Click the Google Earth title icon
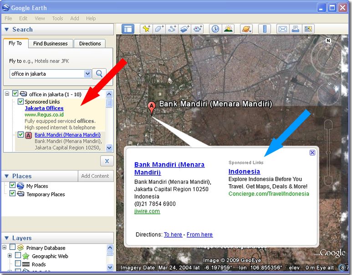The width and height of the screenshot is (352, 275). (x=5, y=7)
